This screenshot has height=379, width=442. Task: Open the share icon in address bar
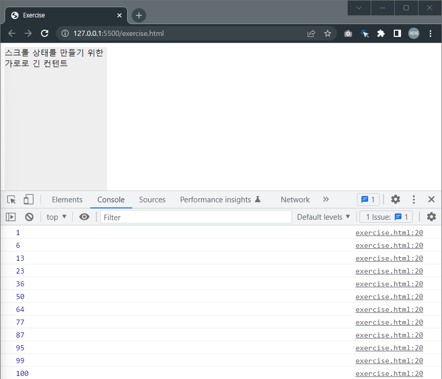pyautogui.click(x=311, y=33)
